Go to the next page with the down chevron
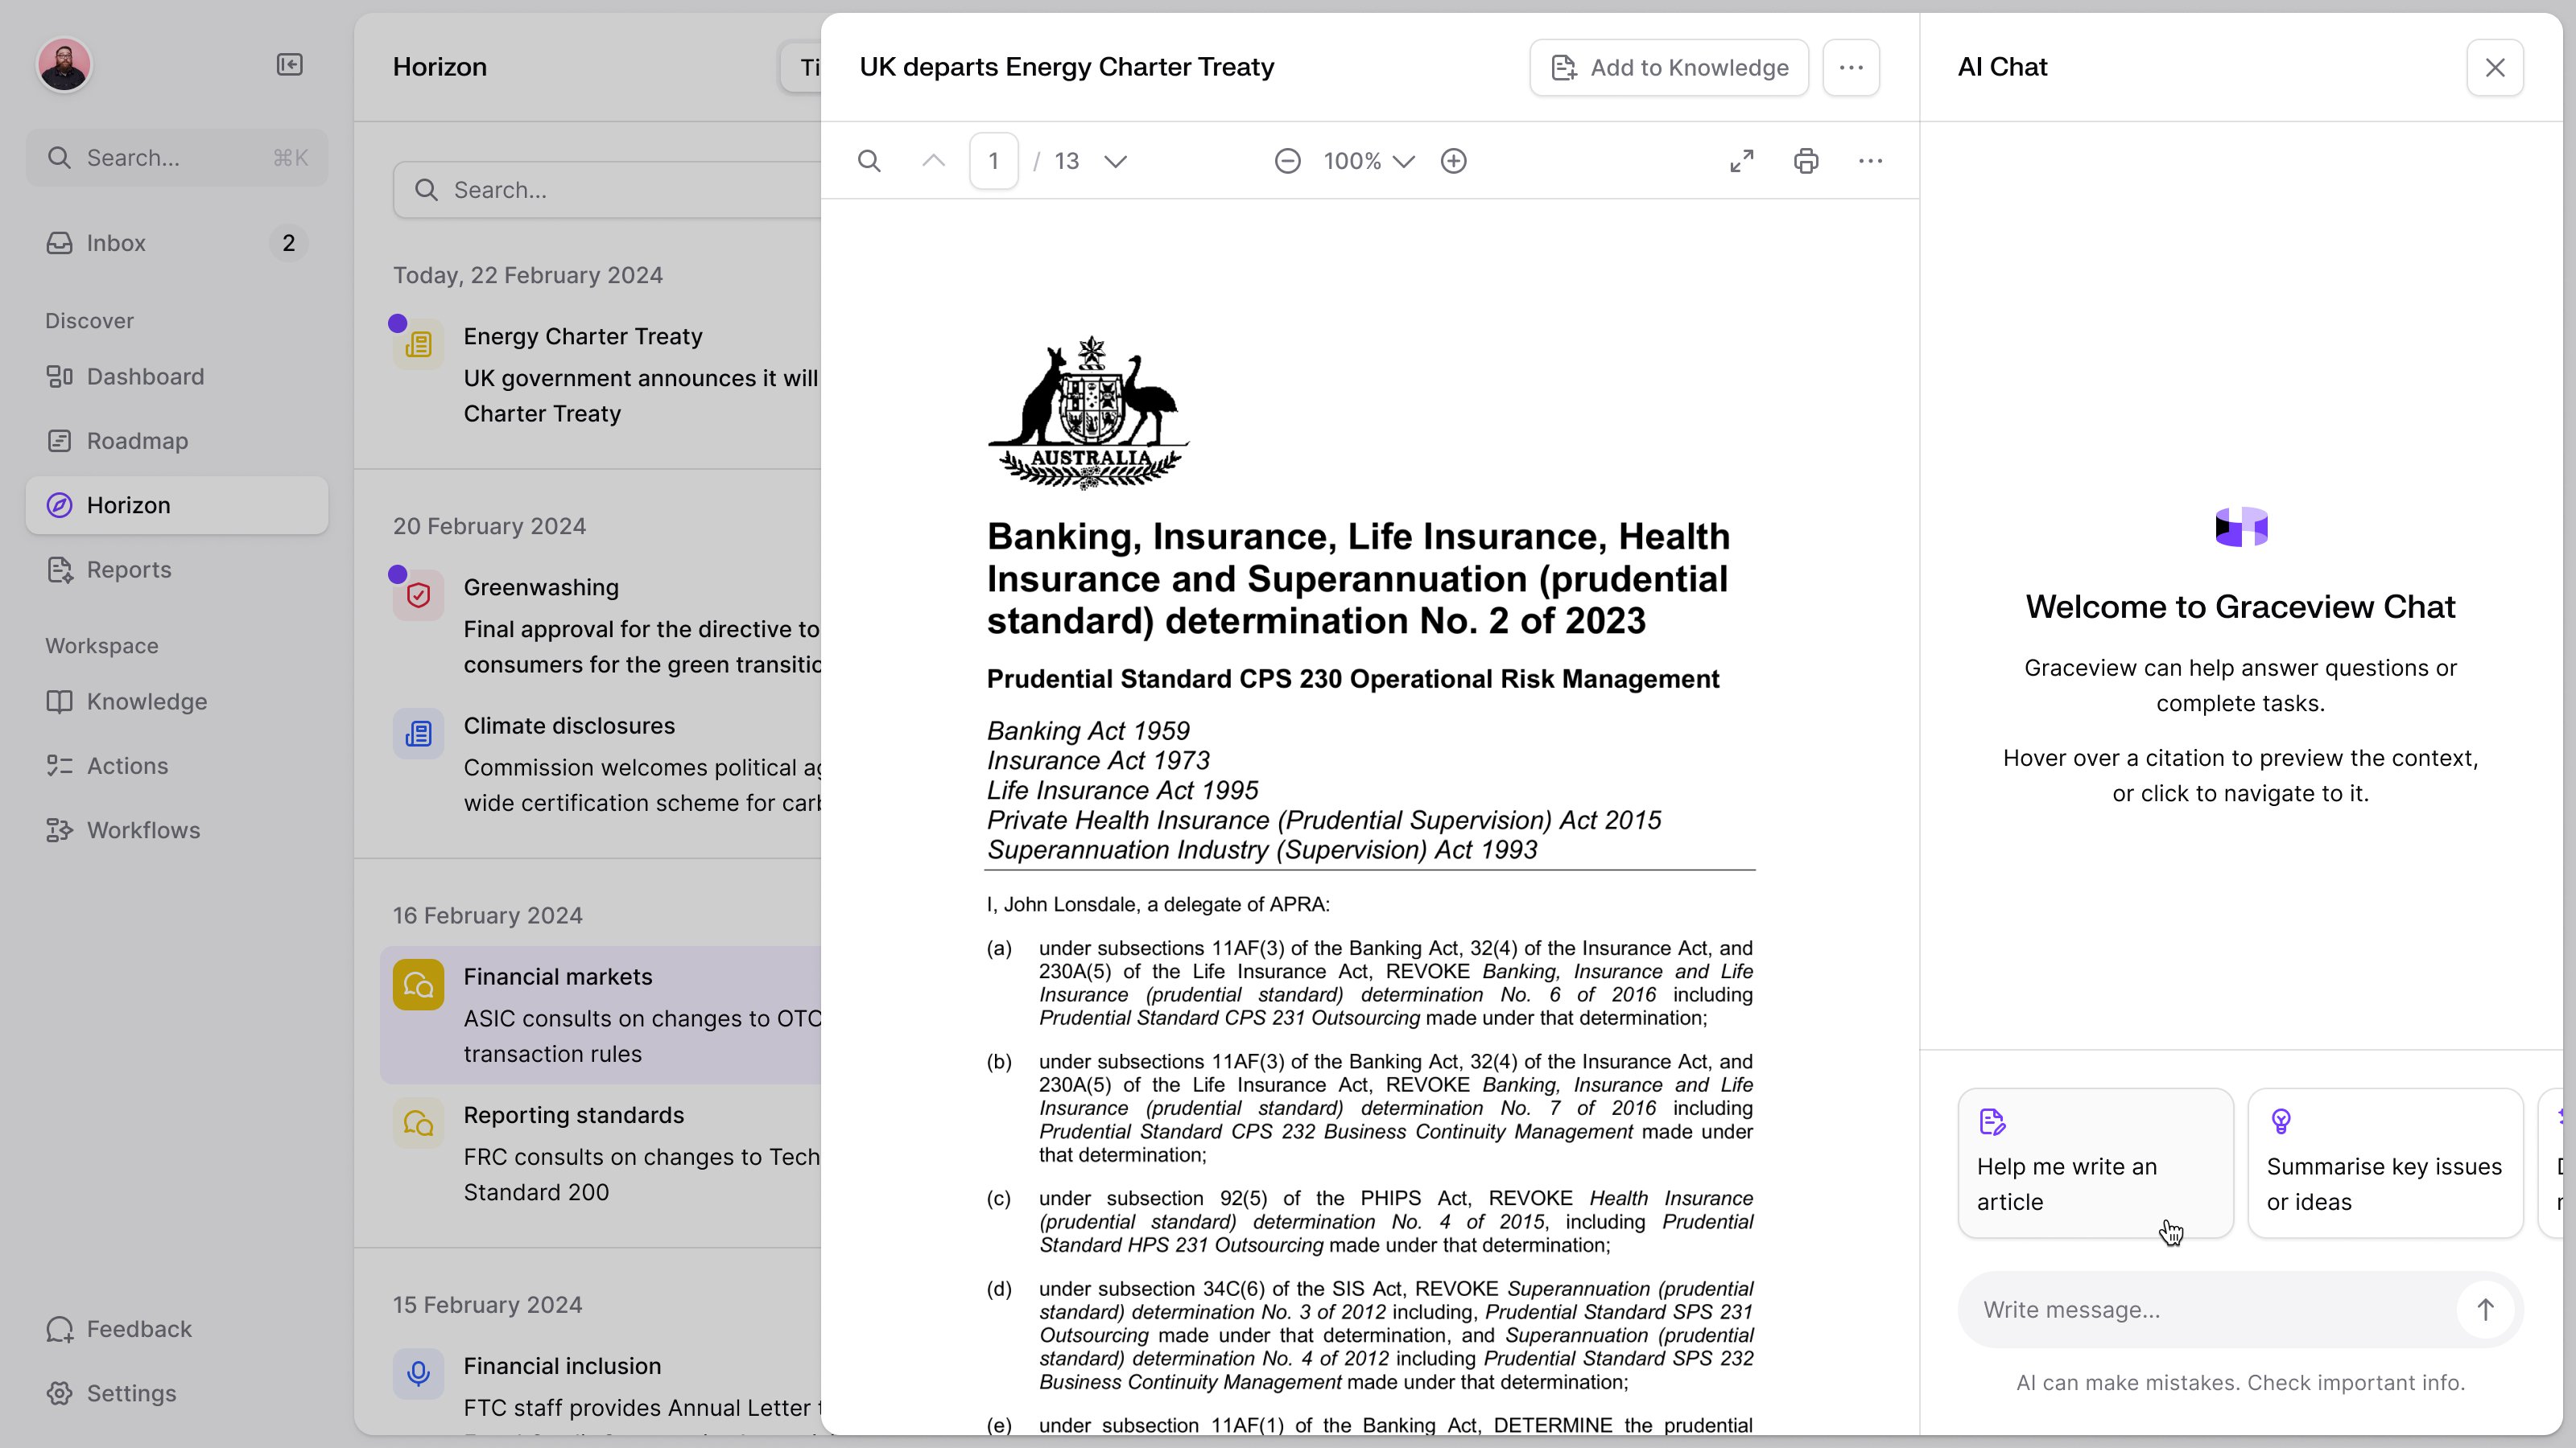 (1115, 161)
